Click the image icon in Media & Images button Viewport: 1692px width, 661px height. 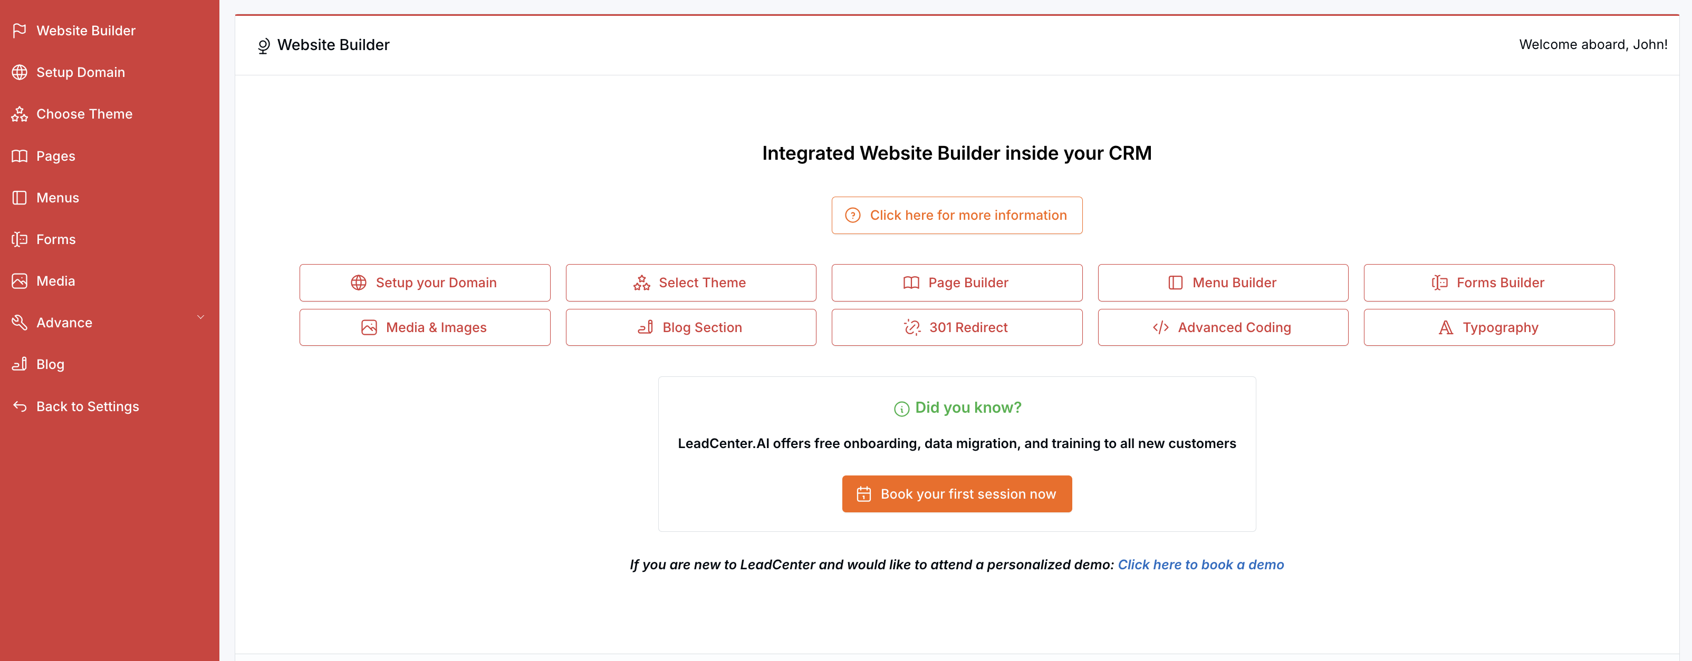click(x=369, y=327)
